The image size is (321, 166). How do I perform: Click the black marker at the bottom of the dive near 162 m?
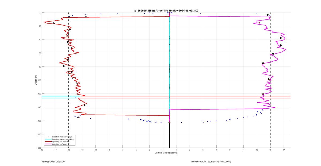point(169,122)
